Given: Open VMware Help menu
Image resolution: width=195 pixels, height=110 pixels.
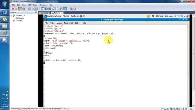Looking at the screenshot, I should [x=51, y=5].
